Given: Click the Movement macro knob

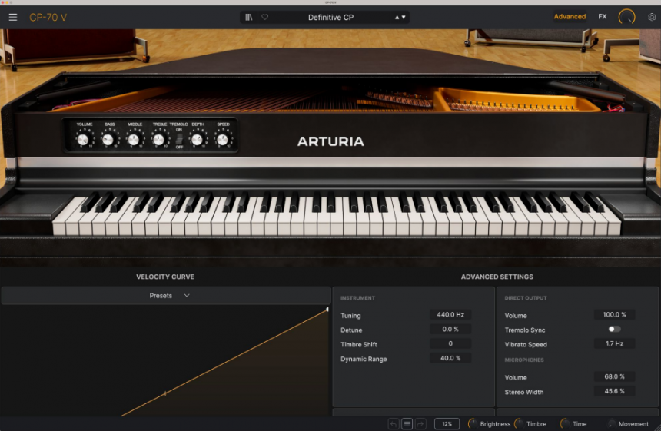Looking at the screenshot, I should point(611,424).
